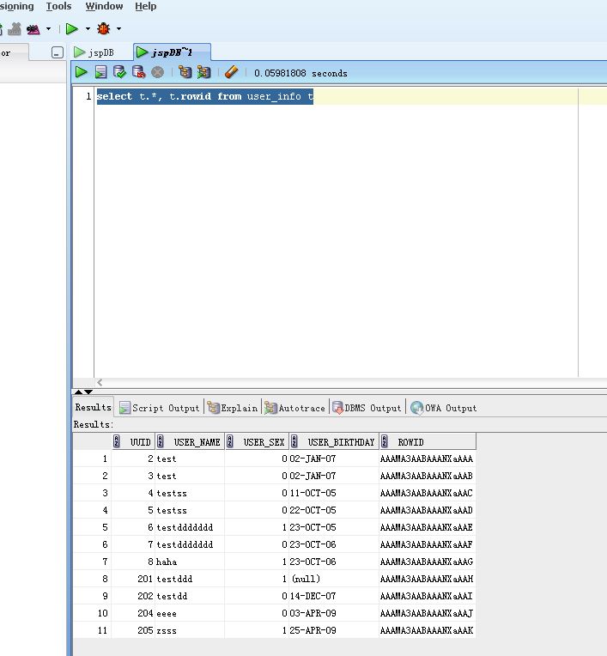
Task: Click the Autotrace icon in worksheet toolbar
Action: [x=203, y=72]
